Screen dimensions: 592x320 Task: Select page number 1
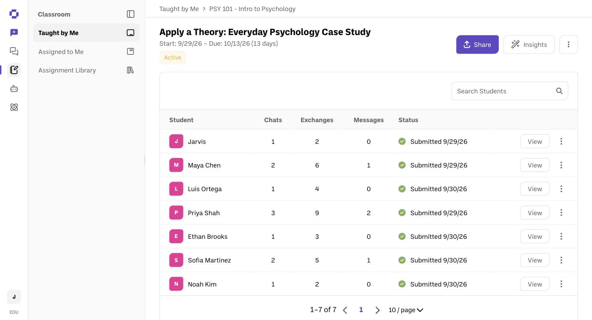pyautogui.click(x=361, y=310)
